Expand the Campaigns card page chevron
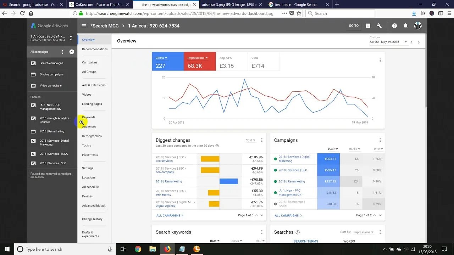 click(380, 215)
